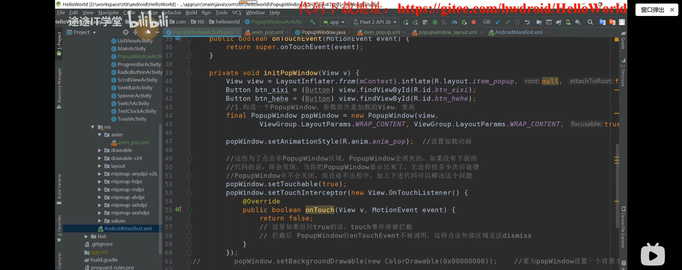Screen dimensions: 682x270
Task: Switch to the item_popup.xml editor tab
Action: (381, 32)
